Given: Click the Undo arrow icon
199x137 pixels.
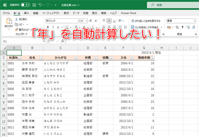Looking at the screenshot, I should [40, 5].
